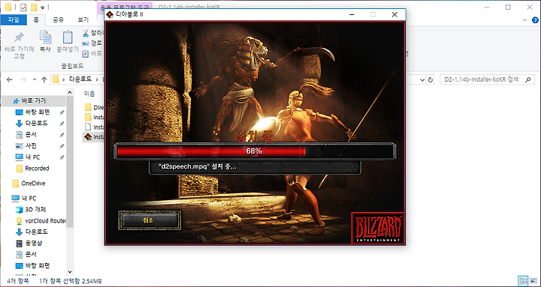541x287 pixels.
Task: Switch to large icons view in status bar
Action: click(533, 280)
